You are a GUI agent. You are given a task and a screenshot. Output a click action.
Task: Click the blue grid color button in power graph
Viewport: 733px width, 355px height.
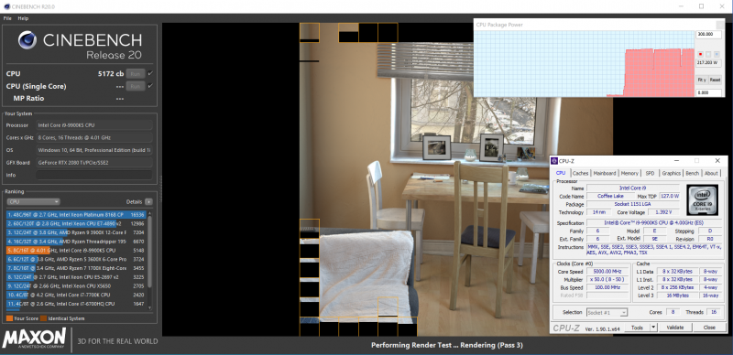(717, 54)
